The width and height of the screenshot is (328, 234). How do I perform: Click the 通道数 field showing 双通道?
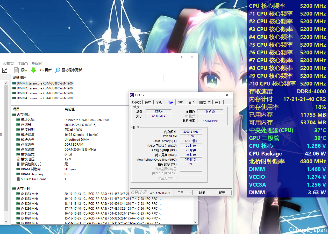210,111
